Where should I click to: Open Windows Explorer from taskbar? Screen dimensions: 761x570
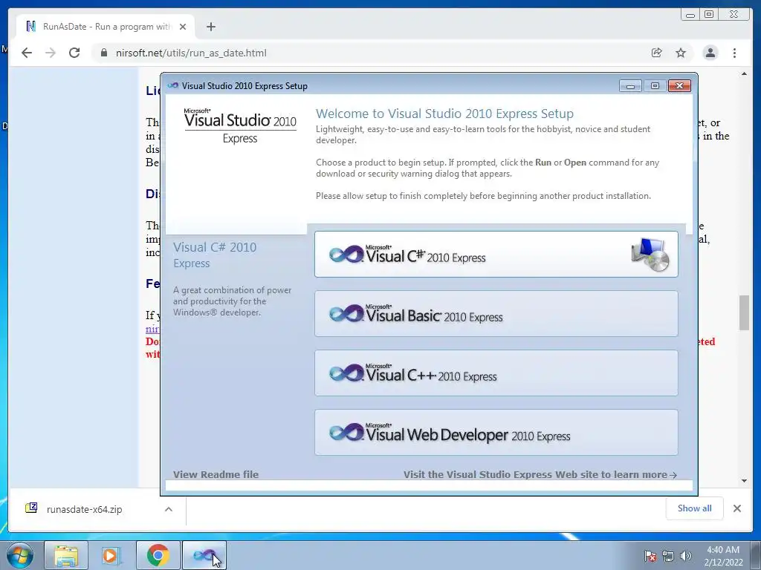(66, 555)
